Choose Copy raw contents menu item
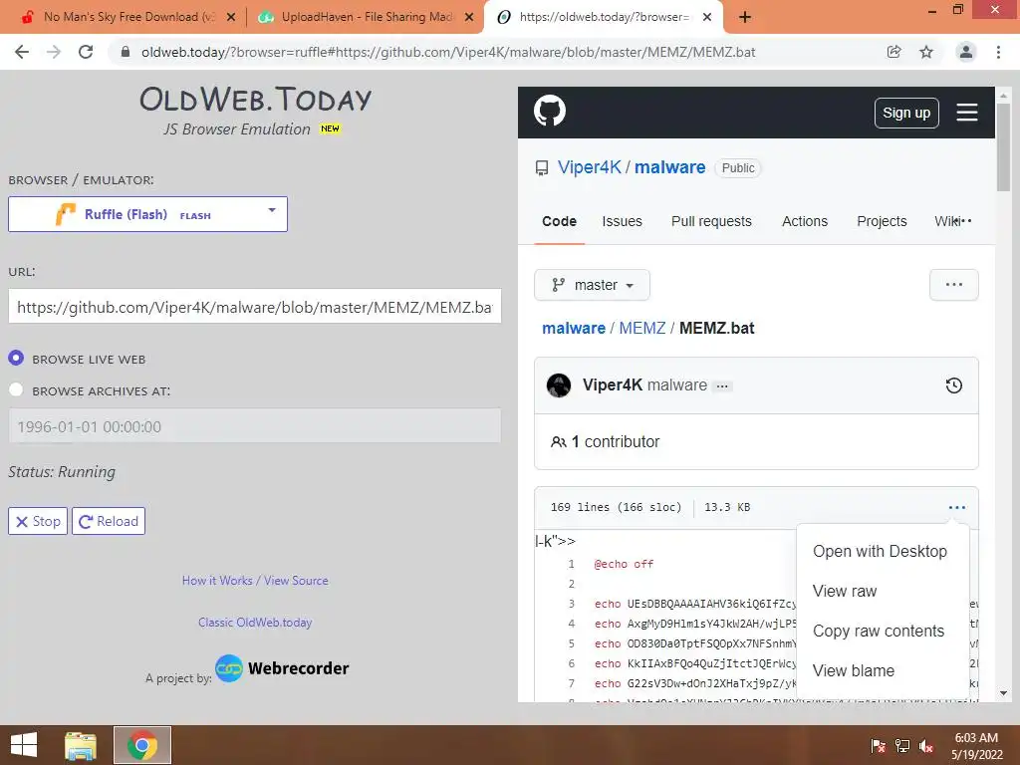The width and height of the screenshot is (1020, 765). 879,631
